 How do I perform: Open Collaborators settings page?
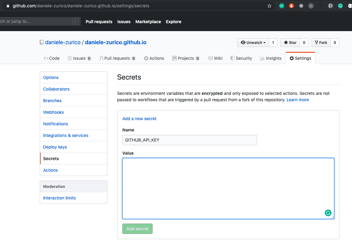click(x=73, y=89)
